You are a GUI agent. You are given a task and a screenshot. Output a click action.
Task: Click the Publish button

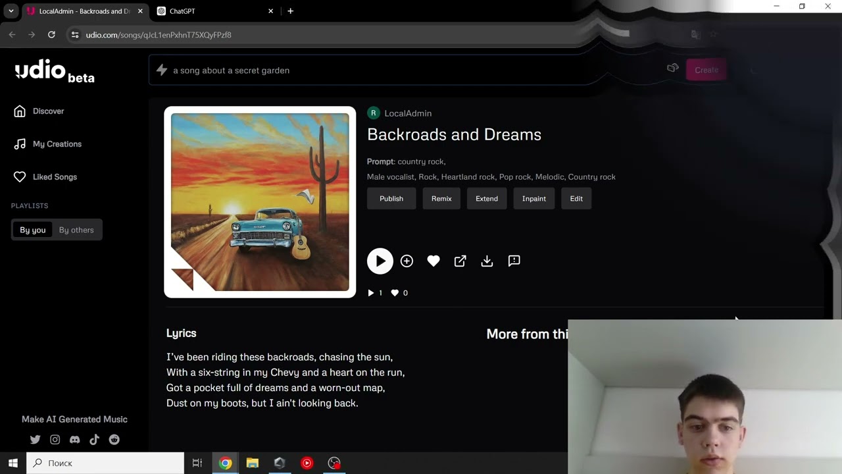[x=391, y=198]
